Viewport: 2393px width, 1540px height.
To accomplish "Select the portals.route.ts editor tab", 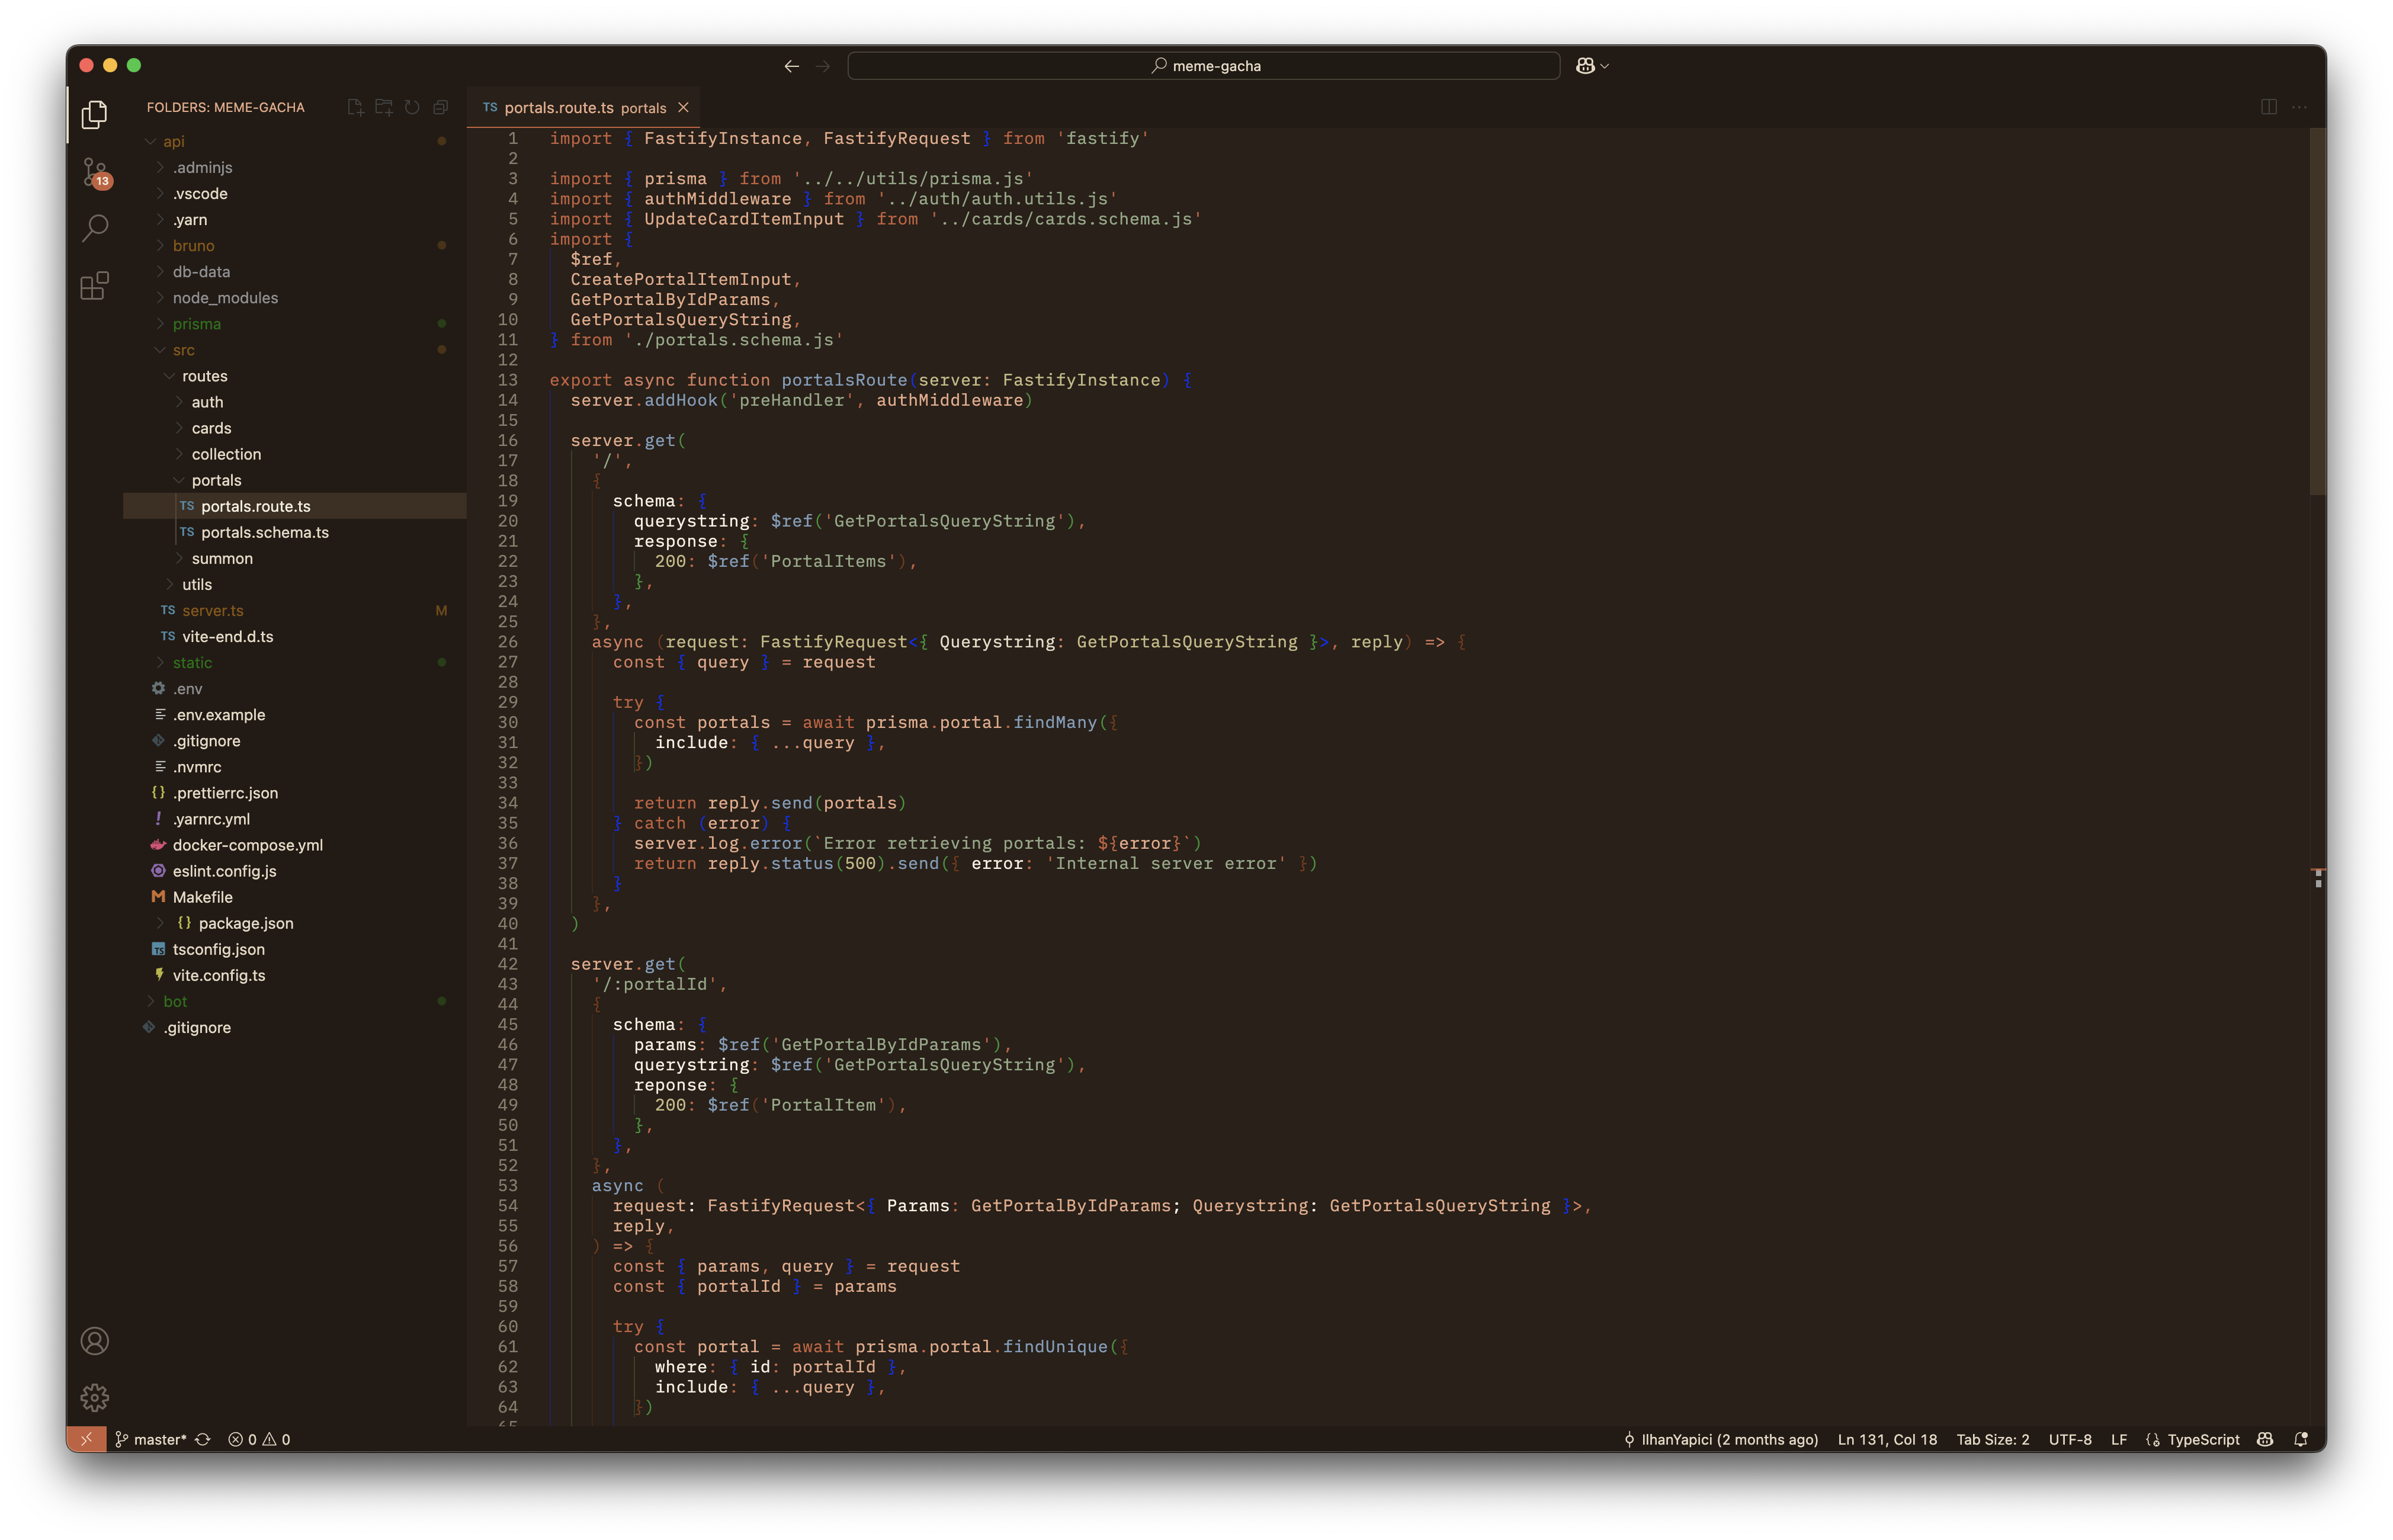I will point(558,108).
